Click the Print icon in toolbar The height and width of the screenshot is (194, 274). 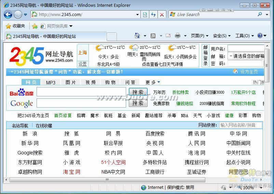pyautogui.click(x=178, y=36)
